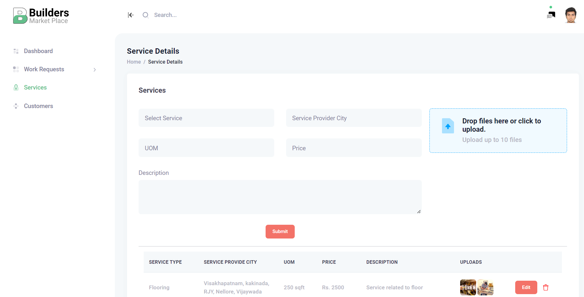Screen dimensions: 584x297
Task: Open the Select Service dropdown
Action: (206, 118)
